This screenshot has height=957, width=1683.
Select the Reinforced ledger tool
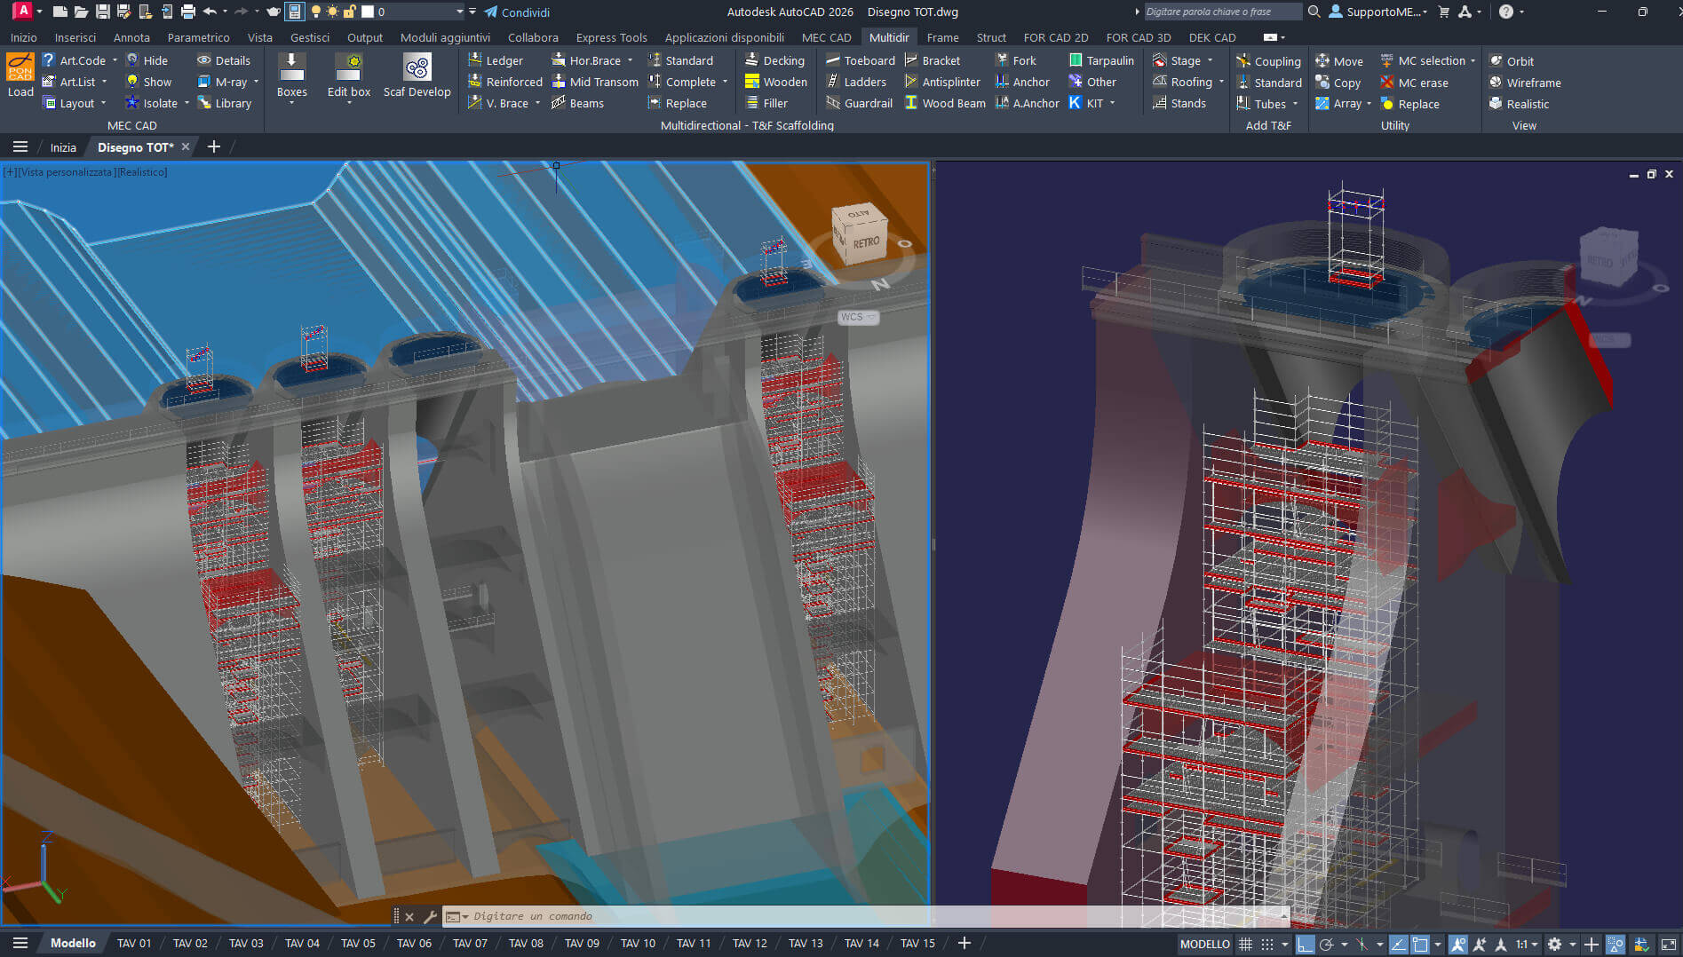click(505, 82)
